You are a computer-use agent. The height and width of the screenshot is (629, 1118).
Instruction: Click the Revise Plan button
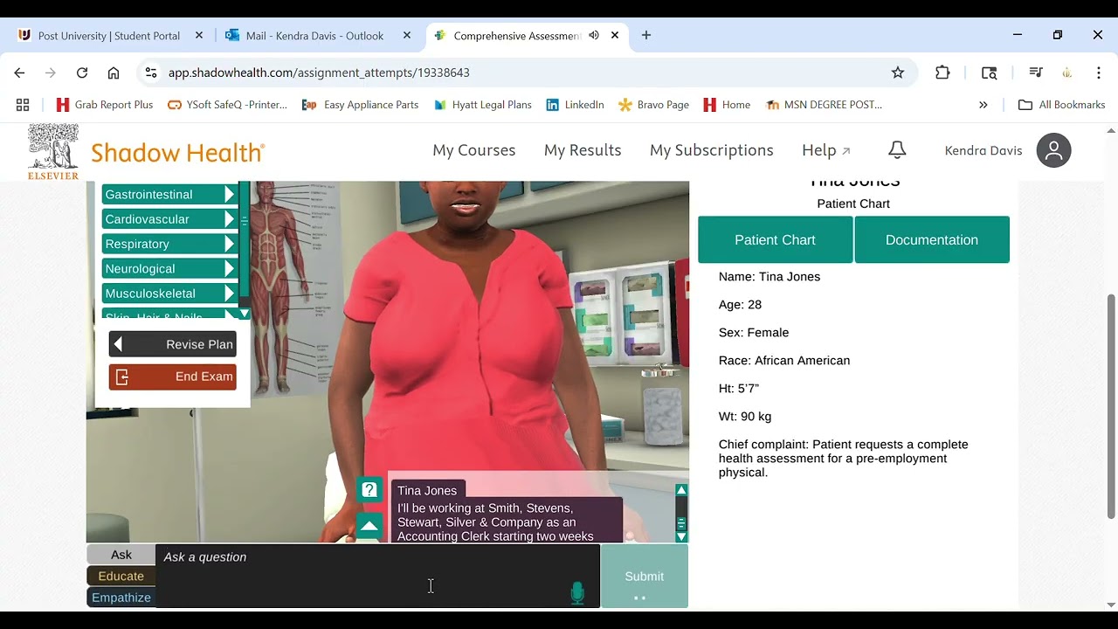coord(173,344)
